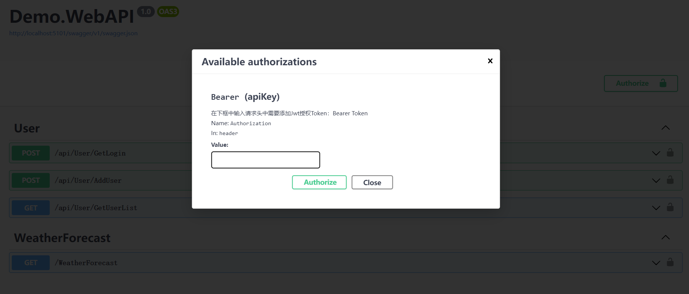The width and height of the screenshot is (689, 294).
Task: Click the Close button in dialog
Action: tap(372, 182)
